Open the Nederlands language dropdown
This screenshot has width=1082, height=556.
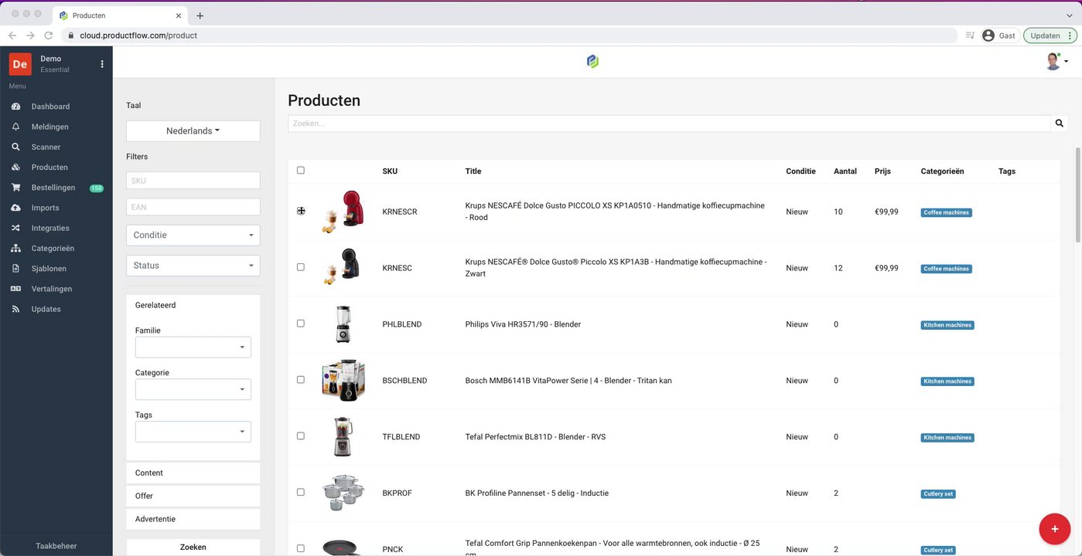click(193, 131)
